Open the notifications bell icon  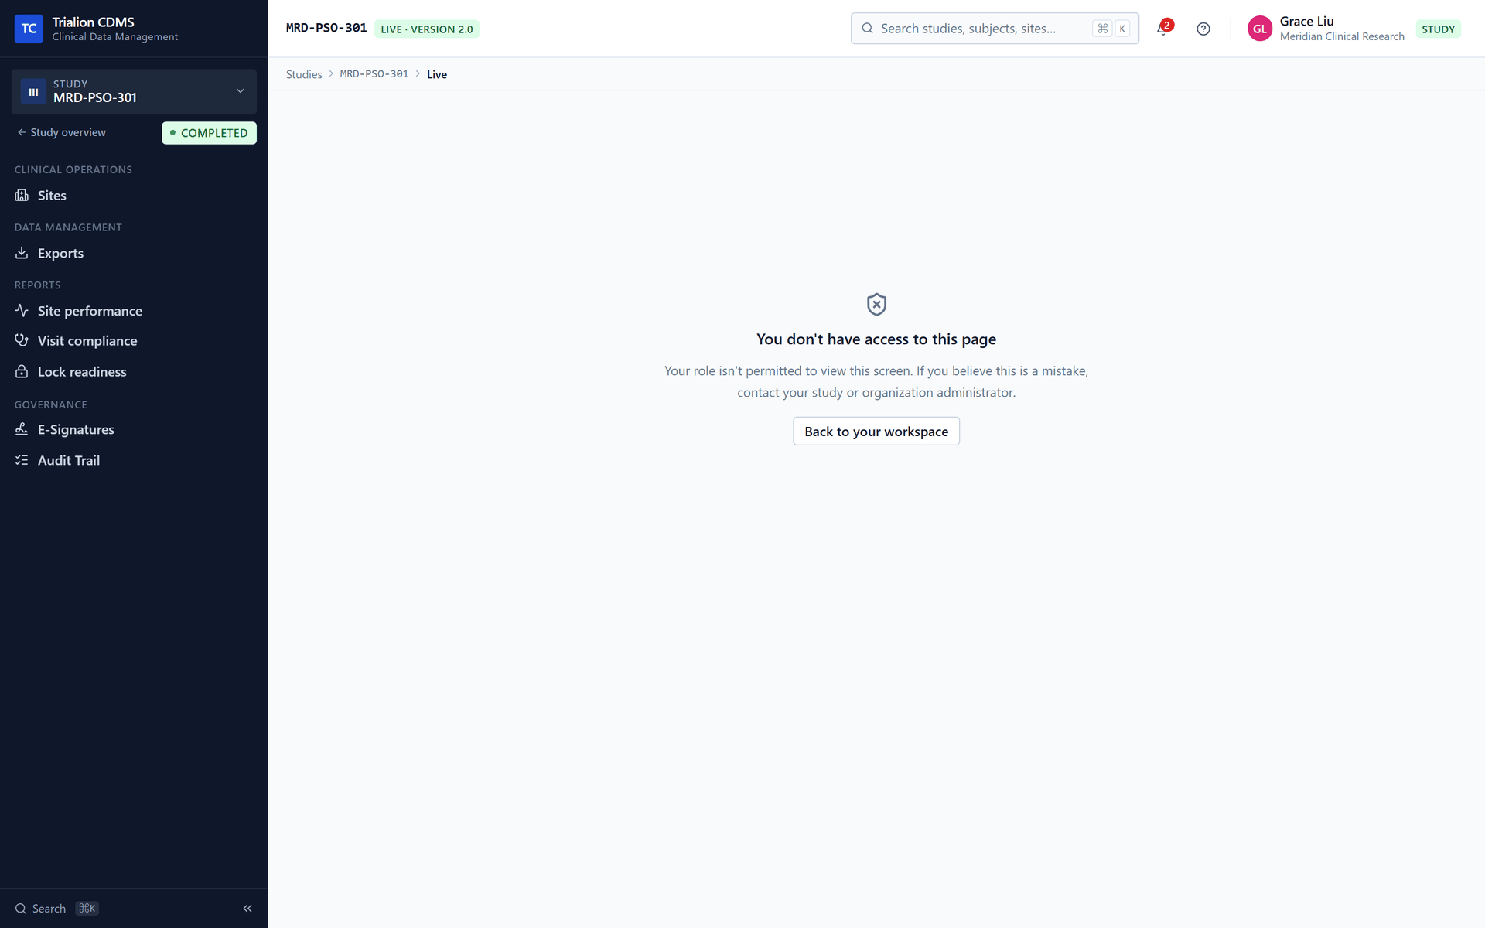(1162, 29)
